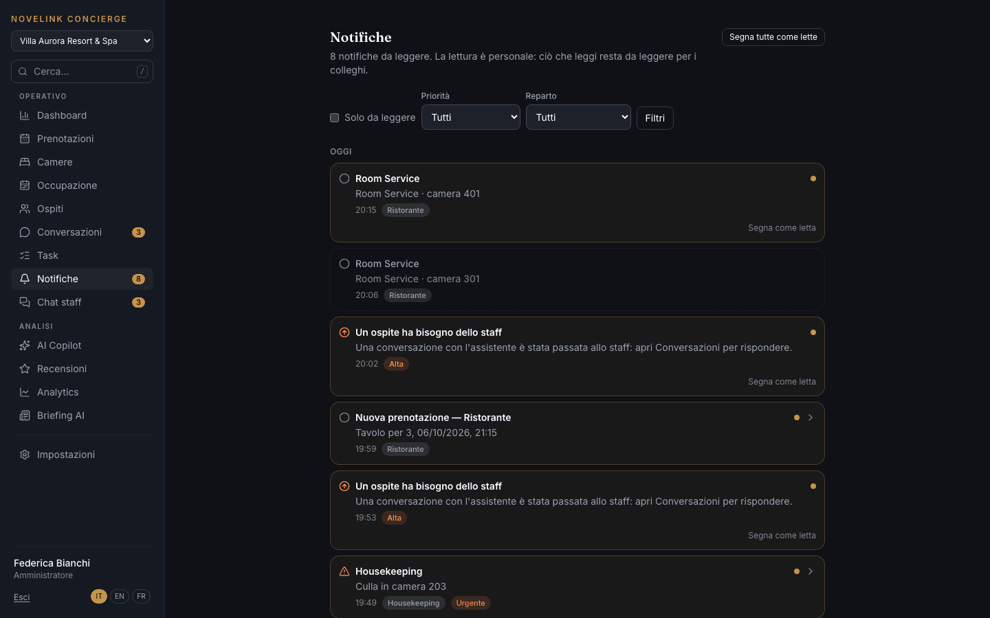Screen dimensions: 990x618
Task: Click the Chat staff bubbles icon
Action: point(25,302)
